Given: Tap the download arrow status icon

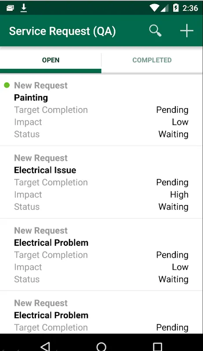Looking at the screenshot, I should pos(24,8).
